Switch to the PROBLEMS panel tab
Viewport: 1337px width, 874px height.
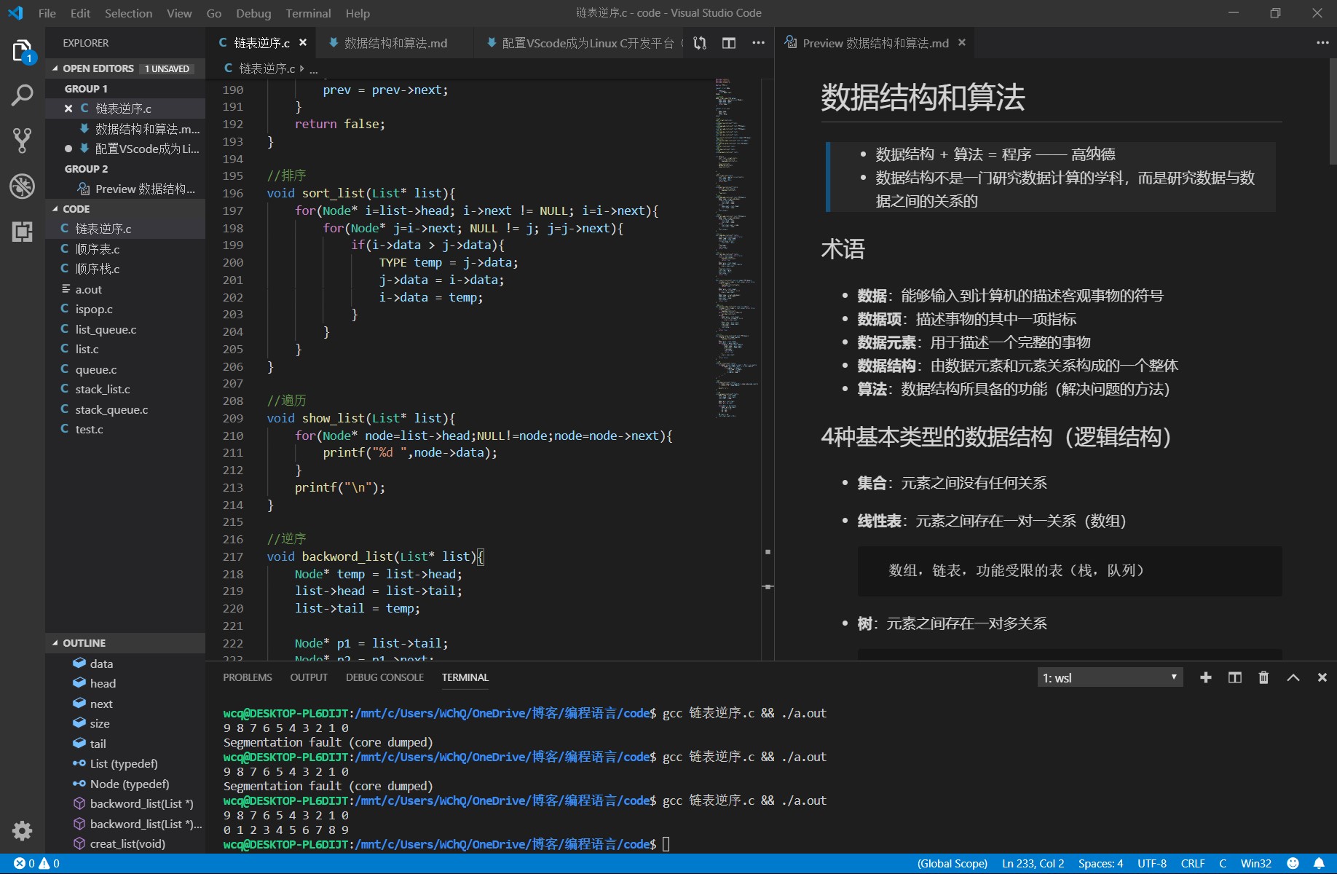click(x=247, y=677)
